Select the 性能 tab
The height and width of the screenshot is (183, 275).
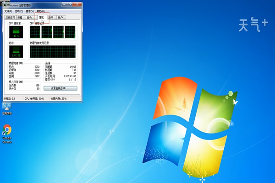(41, 17)
